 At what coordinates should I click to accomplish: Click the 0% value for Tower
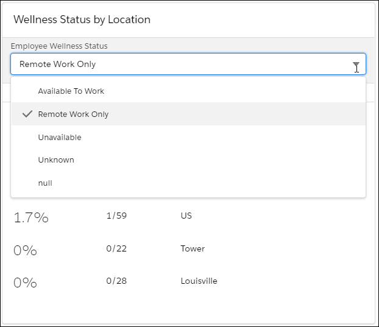[25, 250]
